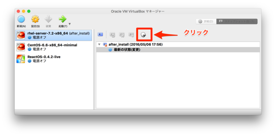Click the Oracle VM VirtualBox マネージャー title
Image resolution: width=276 pixels, height=136 pixels.
click(x=138, y=11)
